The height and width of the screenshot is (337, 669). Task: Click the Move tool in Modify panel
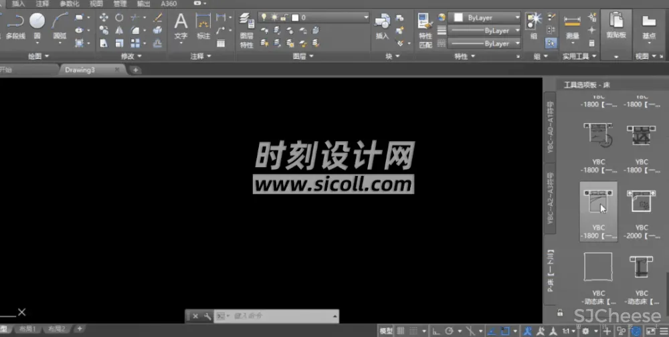(104, 17)
